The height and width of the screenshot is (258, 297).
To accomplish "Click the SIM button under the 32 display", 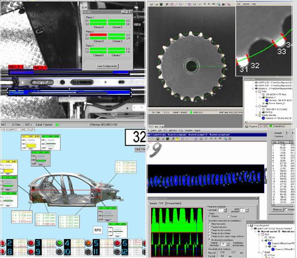I will point(137,149).
